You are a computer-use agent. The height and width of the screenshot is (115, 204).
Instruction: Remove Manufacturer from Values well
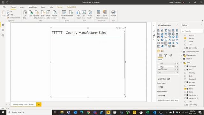pyautogui.click(x=178, y=70)
